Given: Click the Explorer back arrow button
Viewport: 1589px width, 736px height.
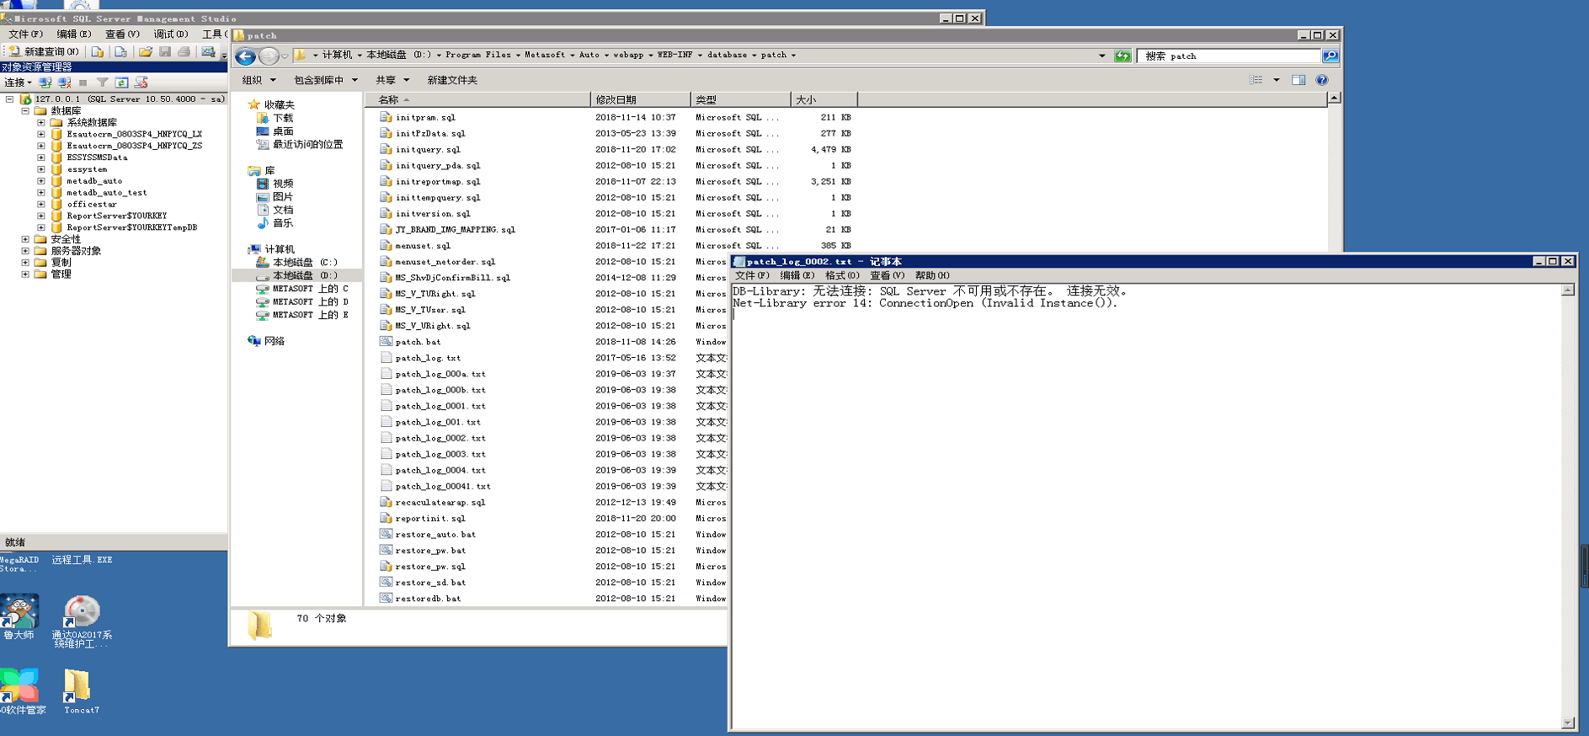Looking at the screenshot, I should (x=245, y=56).
